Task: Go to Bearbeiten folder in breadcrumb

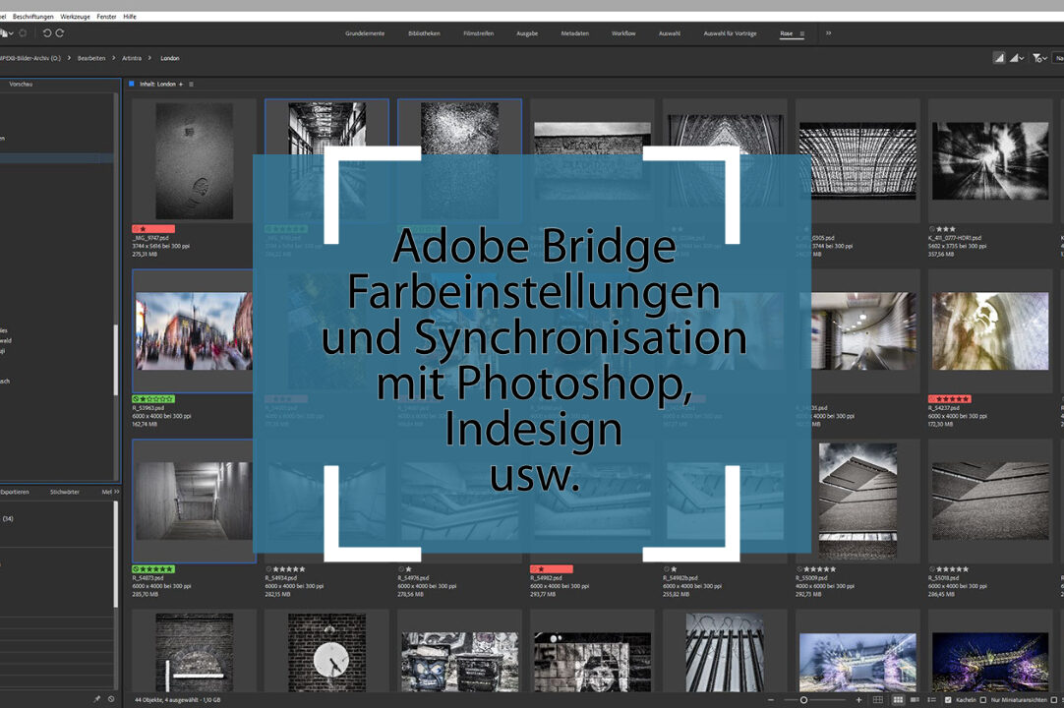Action: pos(90,58)
